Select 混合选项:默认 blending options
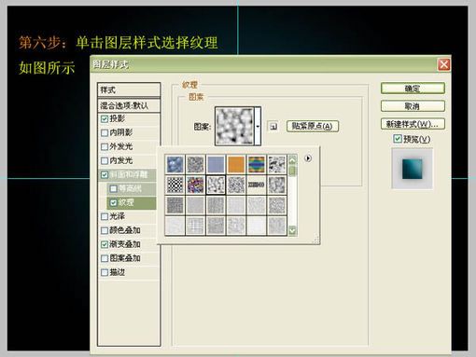The image size is (476, 357). [129, 105]
